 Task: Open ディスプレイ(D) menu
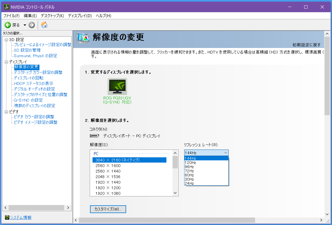click(x=80, y=16)
